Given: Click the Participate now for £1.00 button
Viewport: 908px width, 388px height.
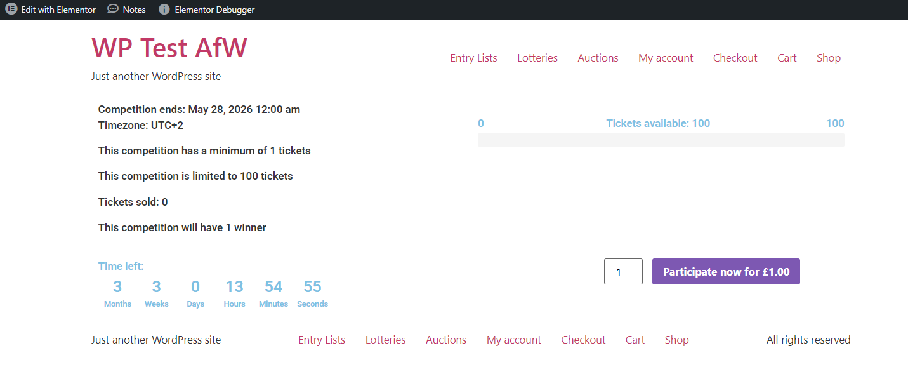Looking at the screenshot, I should pyautogui.click(x=725, y=271).
